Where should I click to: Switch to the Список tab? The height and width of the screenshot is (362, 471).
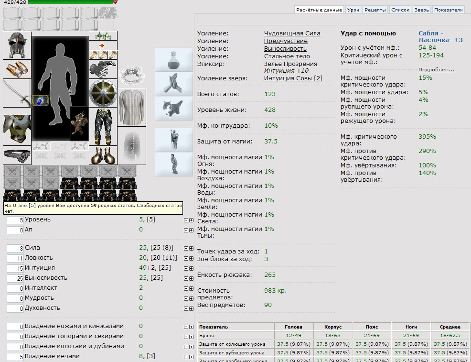click(400, 10)
